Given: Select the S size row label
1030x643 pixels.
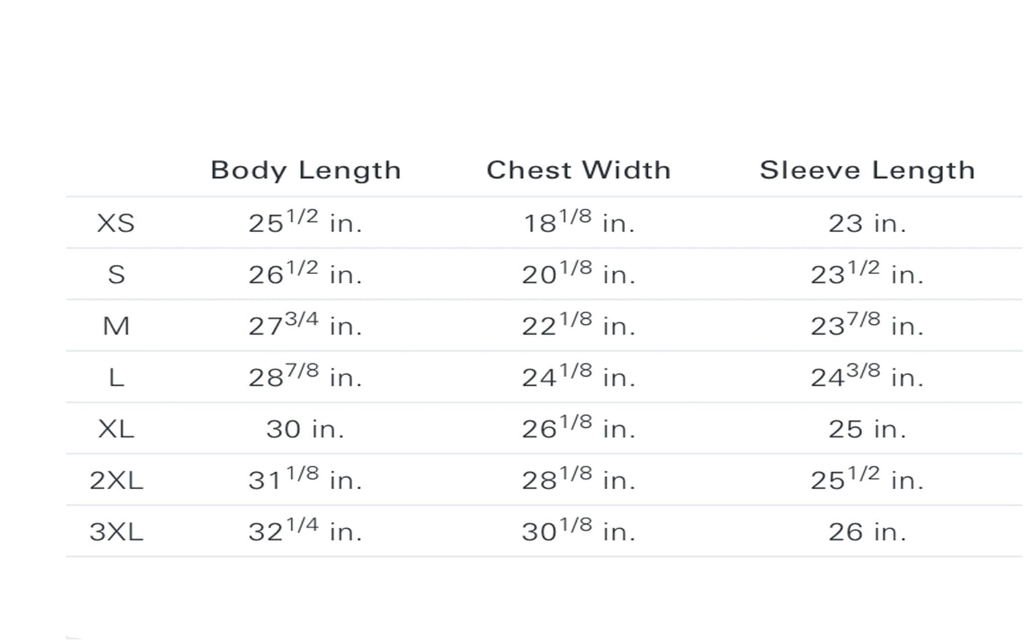Looking at the screenshot, I should pos(116,274).
